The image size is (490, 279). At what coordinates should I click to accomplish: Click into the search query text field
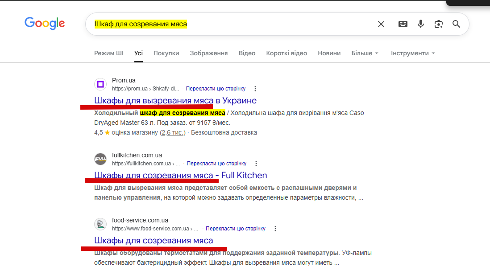[231, 24]
